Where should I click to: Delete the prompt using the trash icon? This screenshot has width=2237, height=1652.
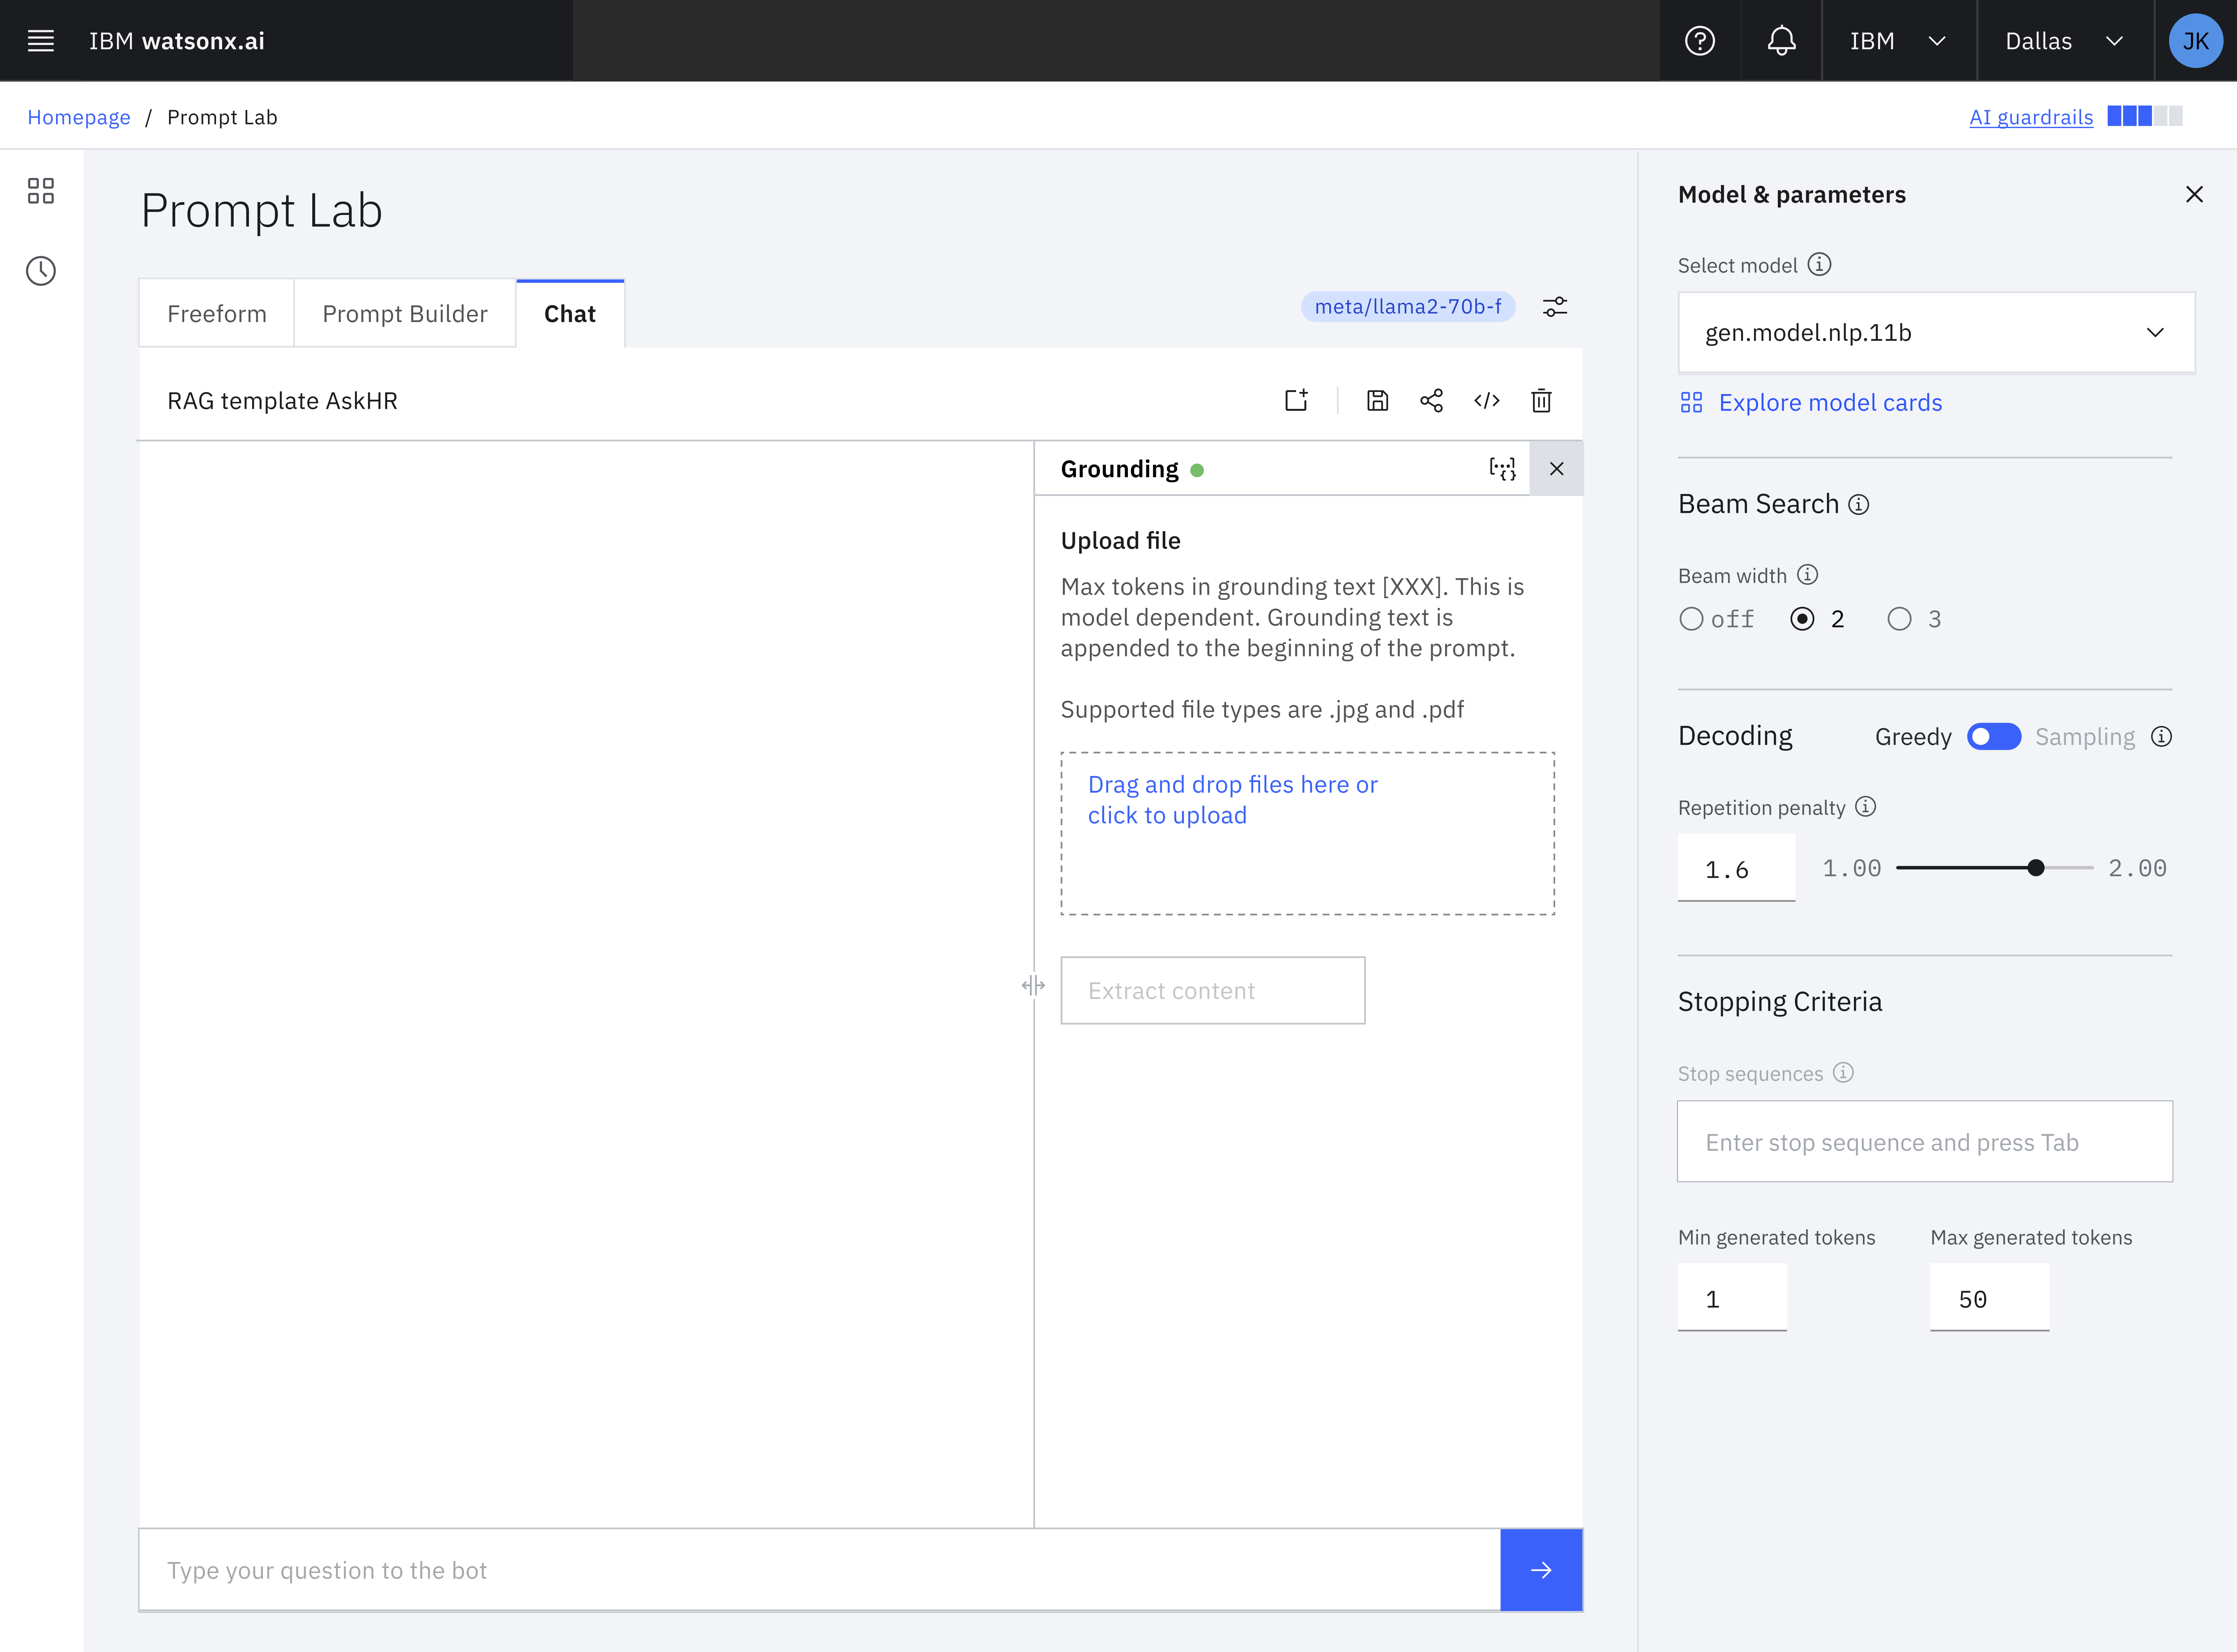(1541, 400)
